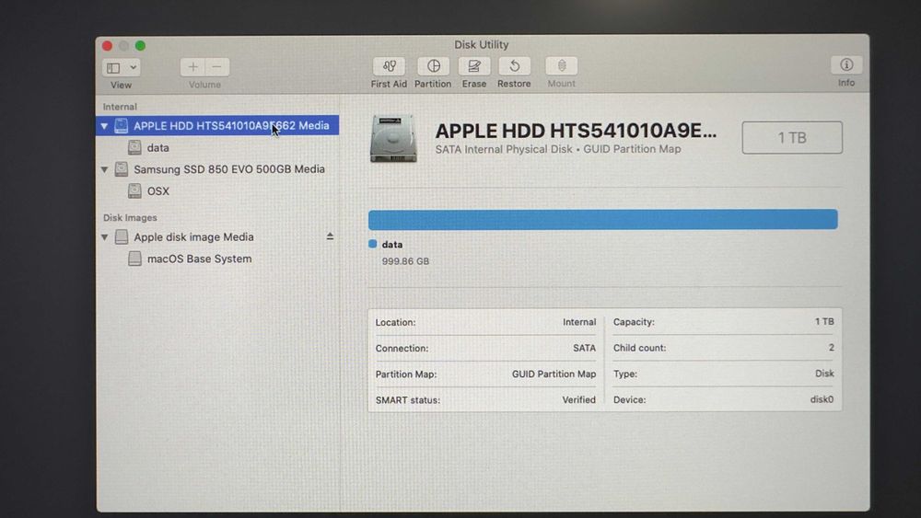
Task: Click the GUID Partition Map table value
Action: tap(554, 374)
